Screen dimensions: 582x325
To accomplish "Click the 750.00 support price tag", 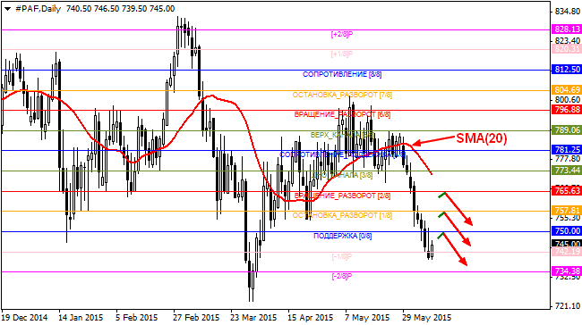I will click(x=567, y=231).
